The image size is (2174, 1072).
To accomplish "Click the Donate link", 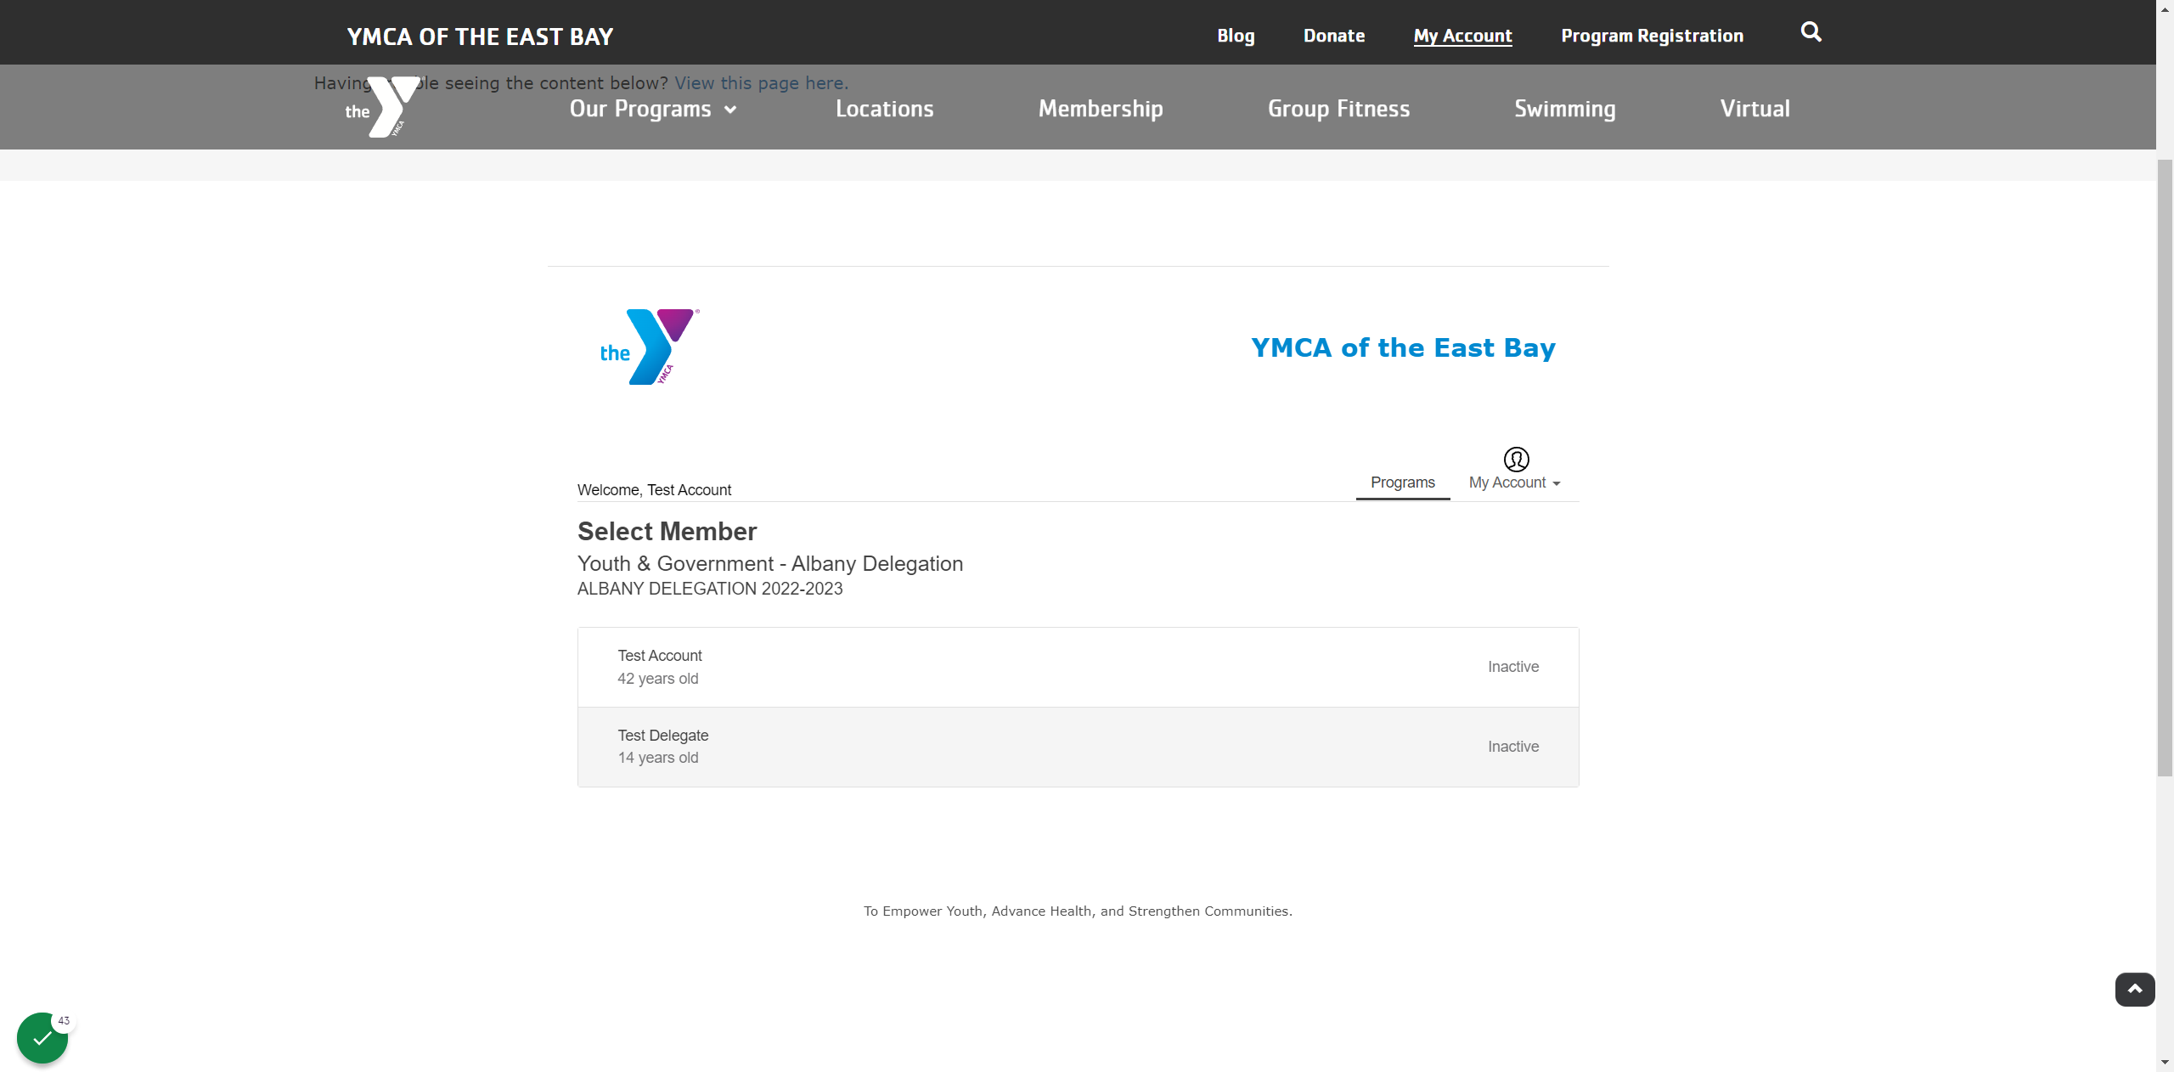I will point(1334,36).
